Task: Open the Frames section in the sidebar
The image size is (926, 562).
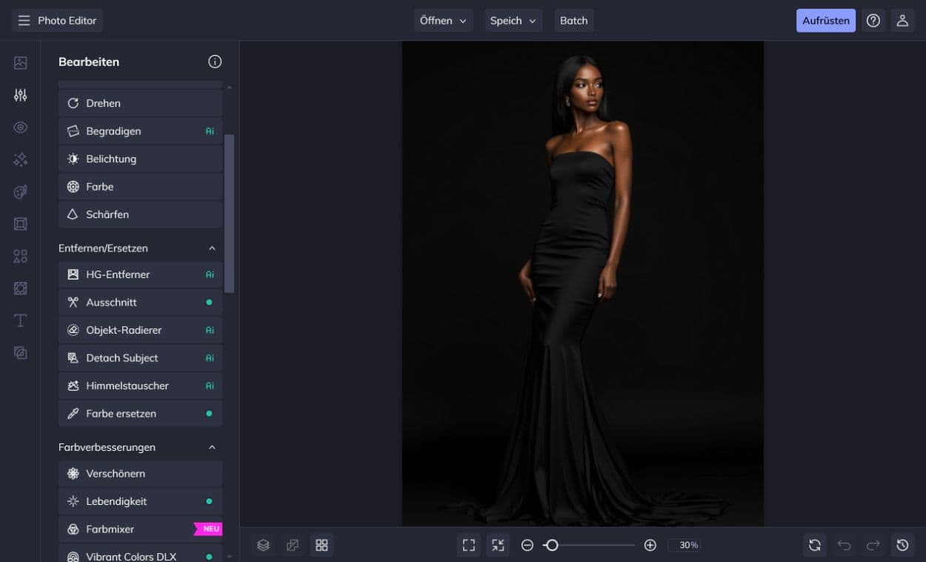Action: click(x=20, y=224)
